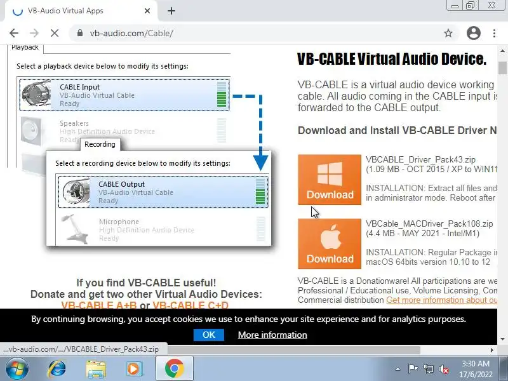
Task: Click the horizontal scrollbar thumb
Action: (x=293, y=350)
